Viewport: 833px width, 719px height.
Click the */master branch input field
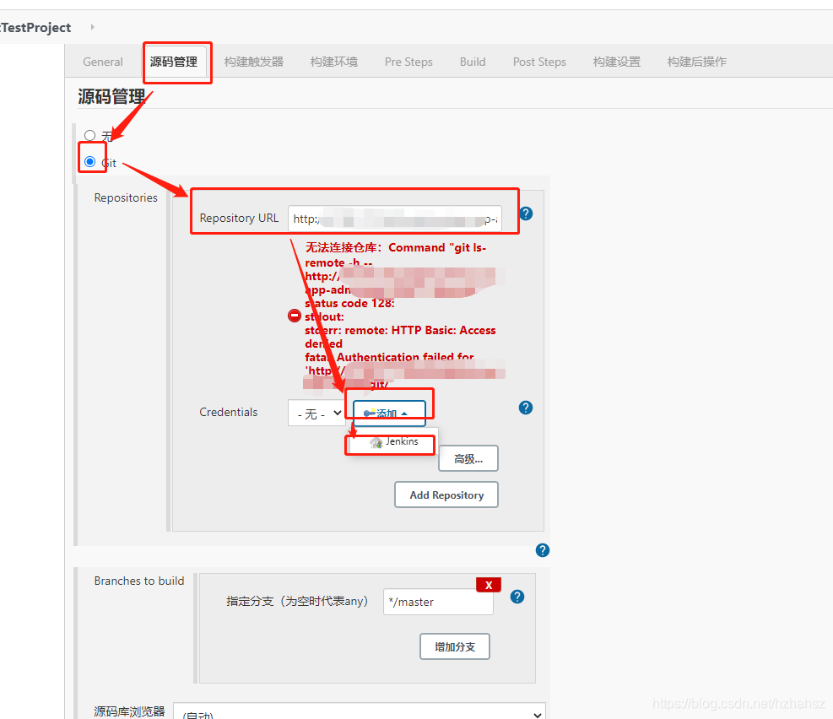click(x=438, y=602)
